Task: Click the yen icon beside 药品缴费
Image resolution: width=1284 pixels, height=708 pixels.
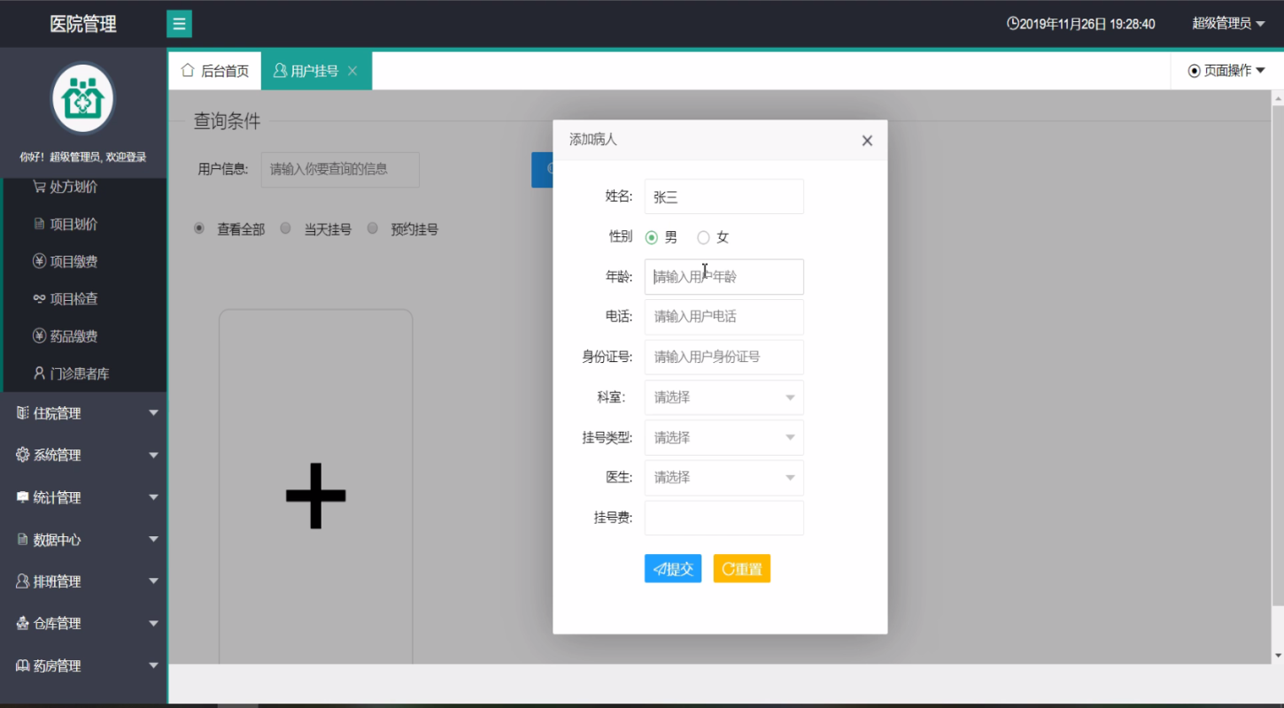Action: click(39, 336)
